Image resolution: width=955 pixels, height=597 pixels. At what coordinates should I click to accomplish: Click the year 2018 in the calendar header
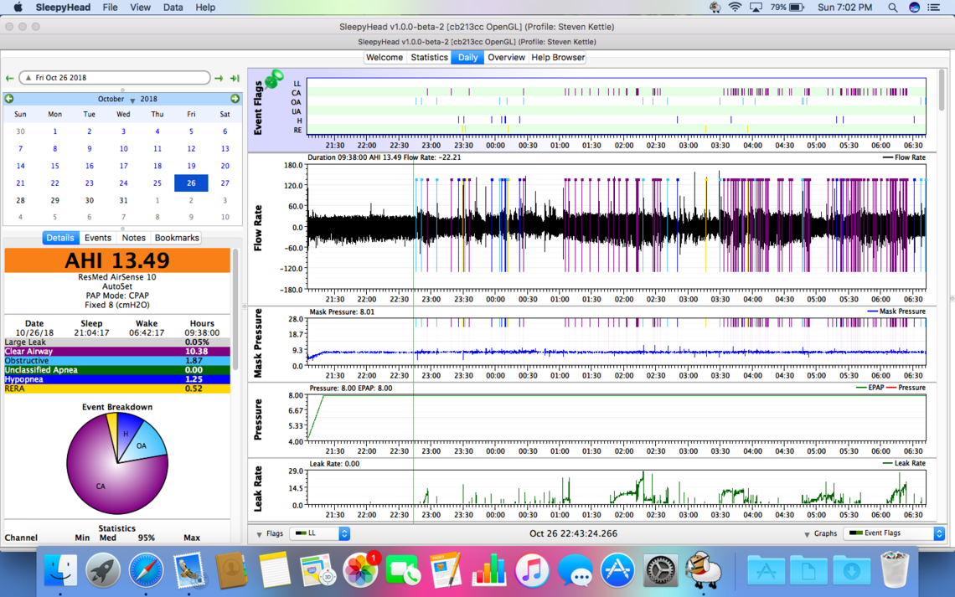tap(148, 99)
